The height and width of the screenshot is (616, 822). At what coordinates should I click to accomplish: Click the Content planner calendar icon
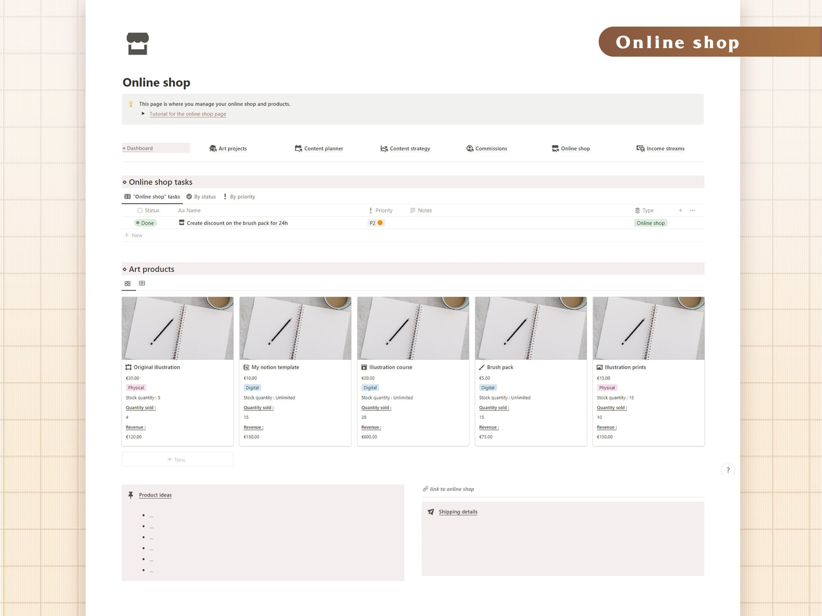tap(298, 148)
